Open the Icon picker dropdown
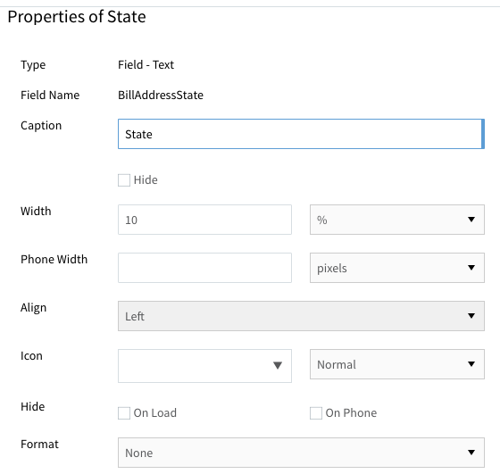500x474 pixels. click(x=204, y=366)
